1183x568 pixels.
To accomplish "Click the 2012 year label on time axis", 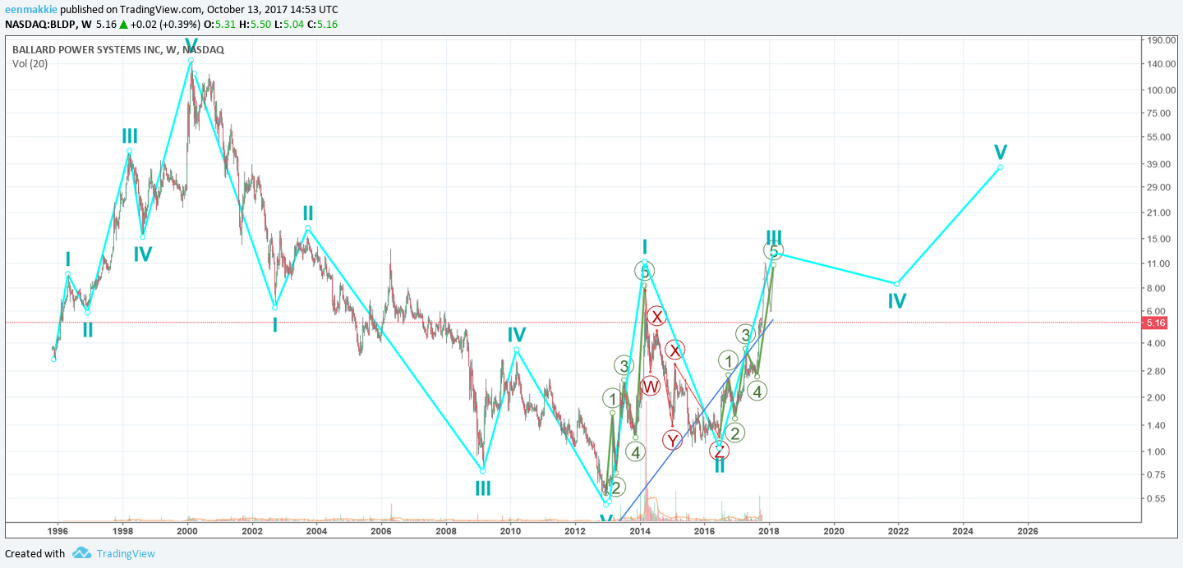I will pyautogui.click(x=575, y=531).
